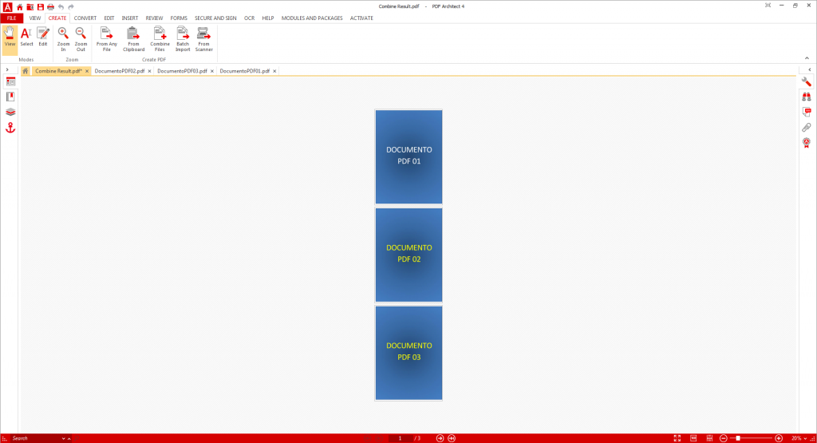Viewport: 817px width, 443px height.
Task: Create PDF From Scanner
Action: coord(203,40)
